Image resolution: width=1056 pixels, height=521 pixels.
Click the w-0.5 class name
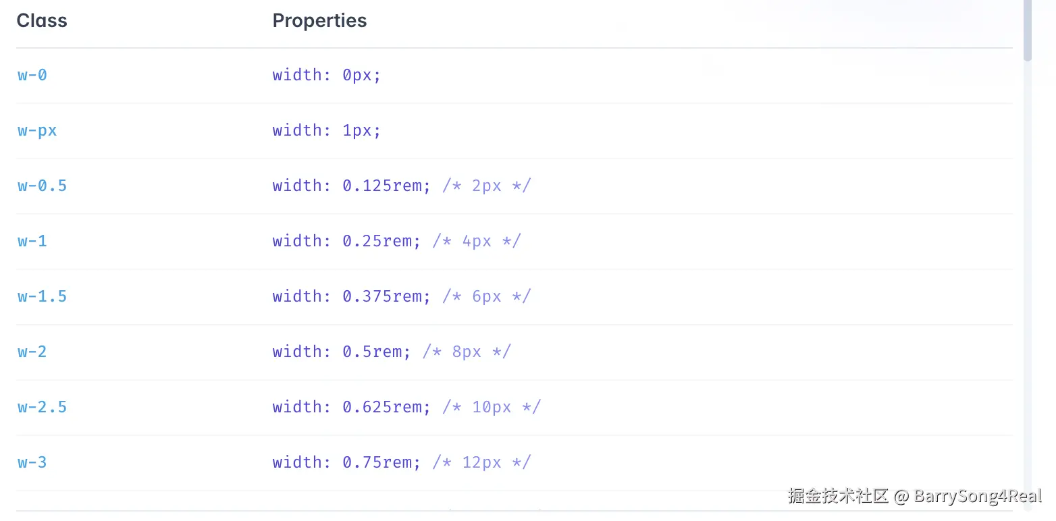coord(42,186)
